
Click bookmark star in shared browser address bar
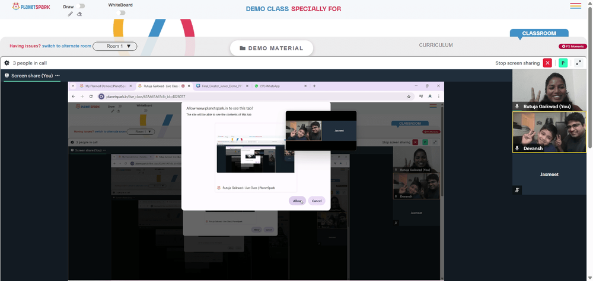[x=409, y=96]
